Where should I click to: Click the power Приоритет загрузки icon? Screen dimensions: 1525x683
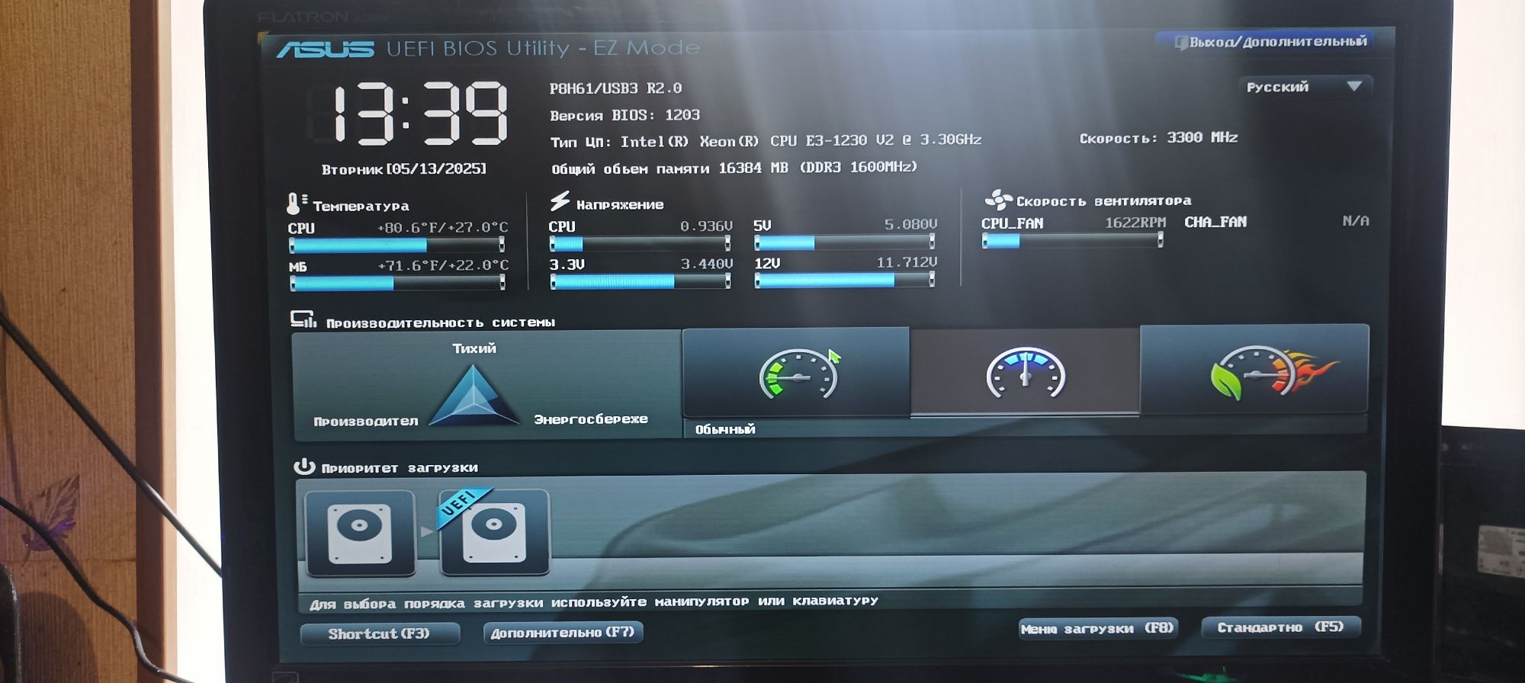(x=304, y=466)
